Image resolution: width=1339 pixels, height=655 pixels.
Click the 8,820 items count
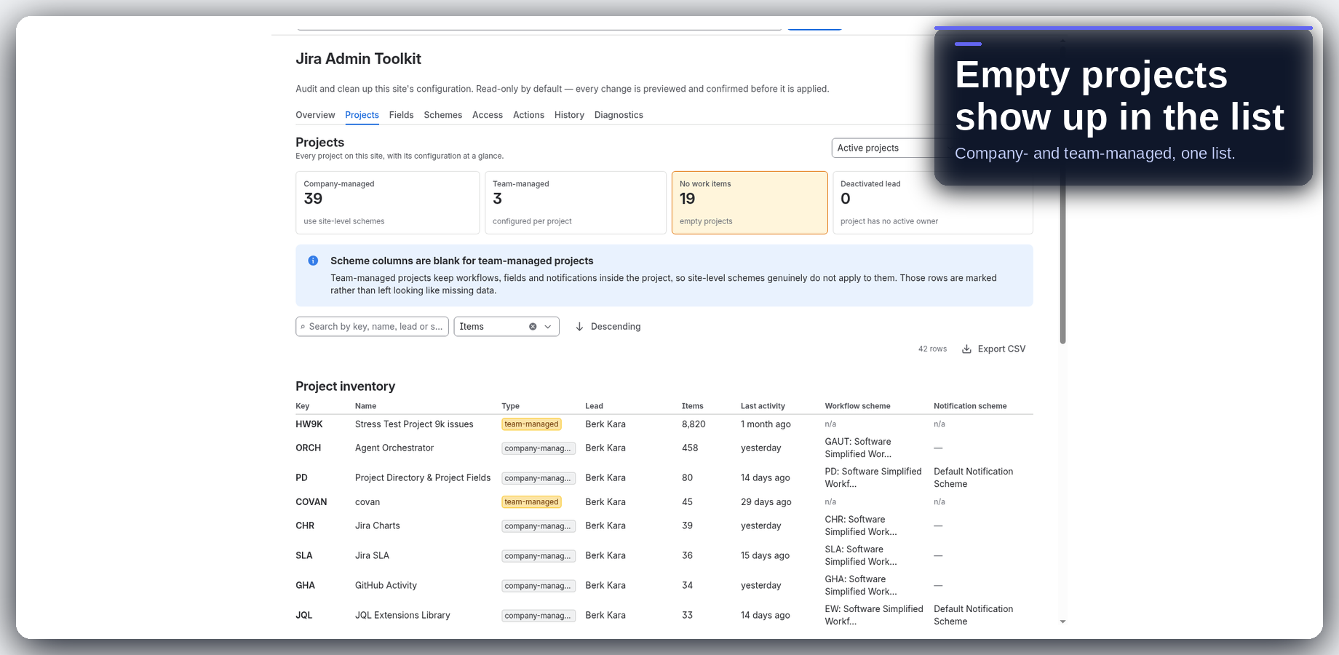pyautogui.click(x=694, y=424)
